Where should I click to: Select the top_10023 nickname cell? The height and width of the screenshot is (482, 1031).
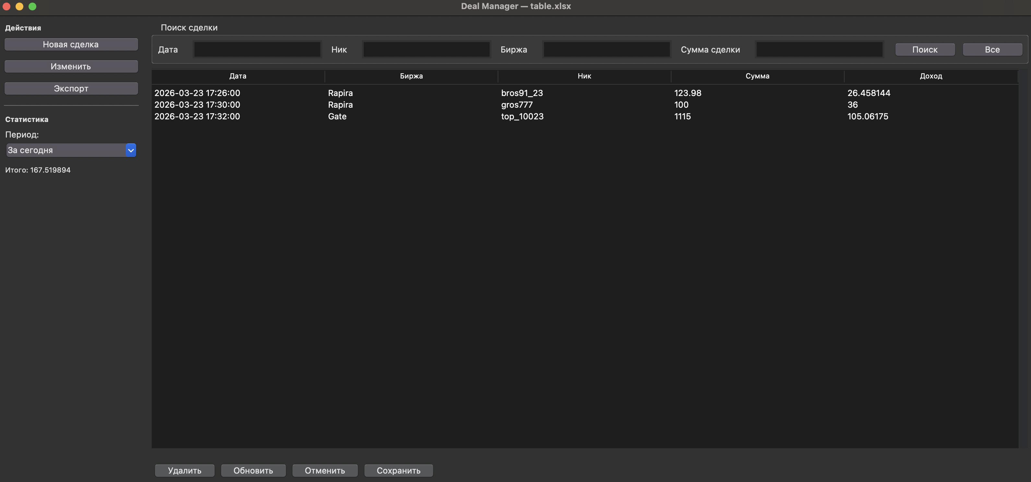coord(584,116)
